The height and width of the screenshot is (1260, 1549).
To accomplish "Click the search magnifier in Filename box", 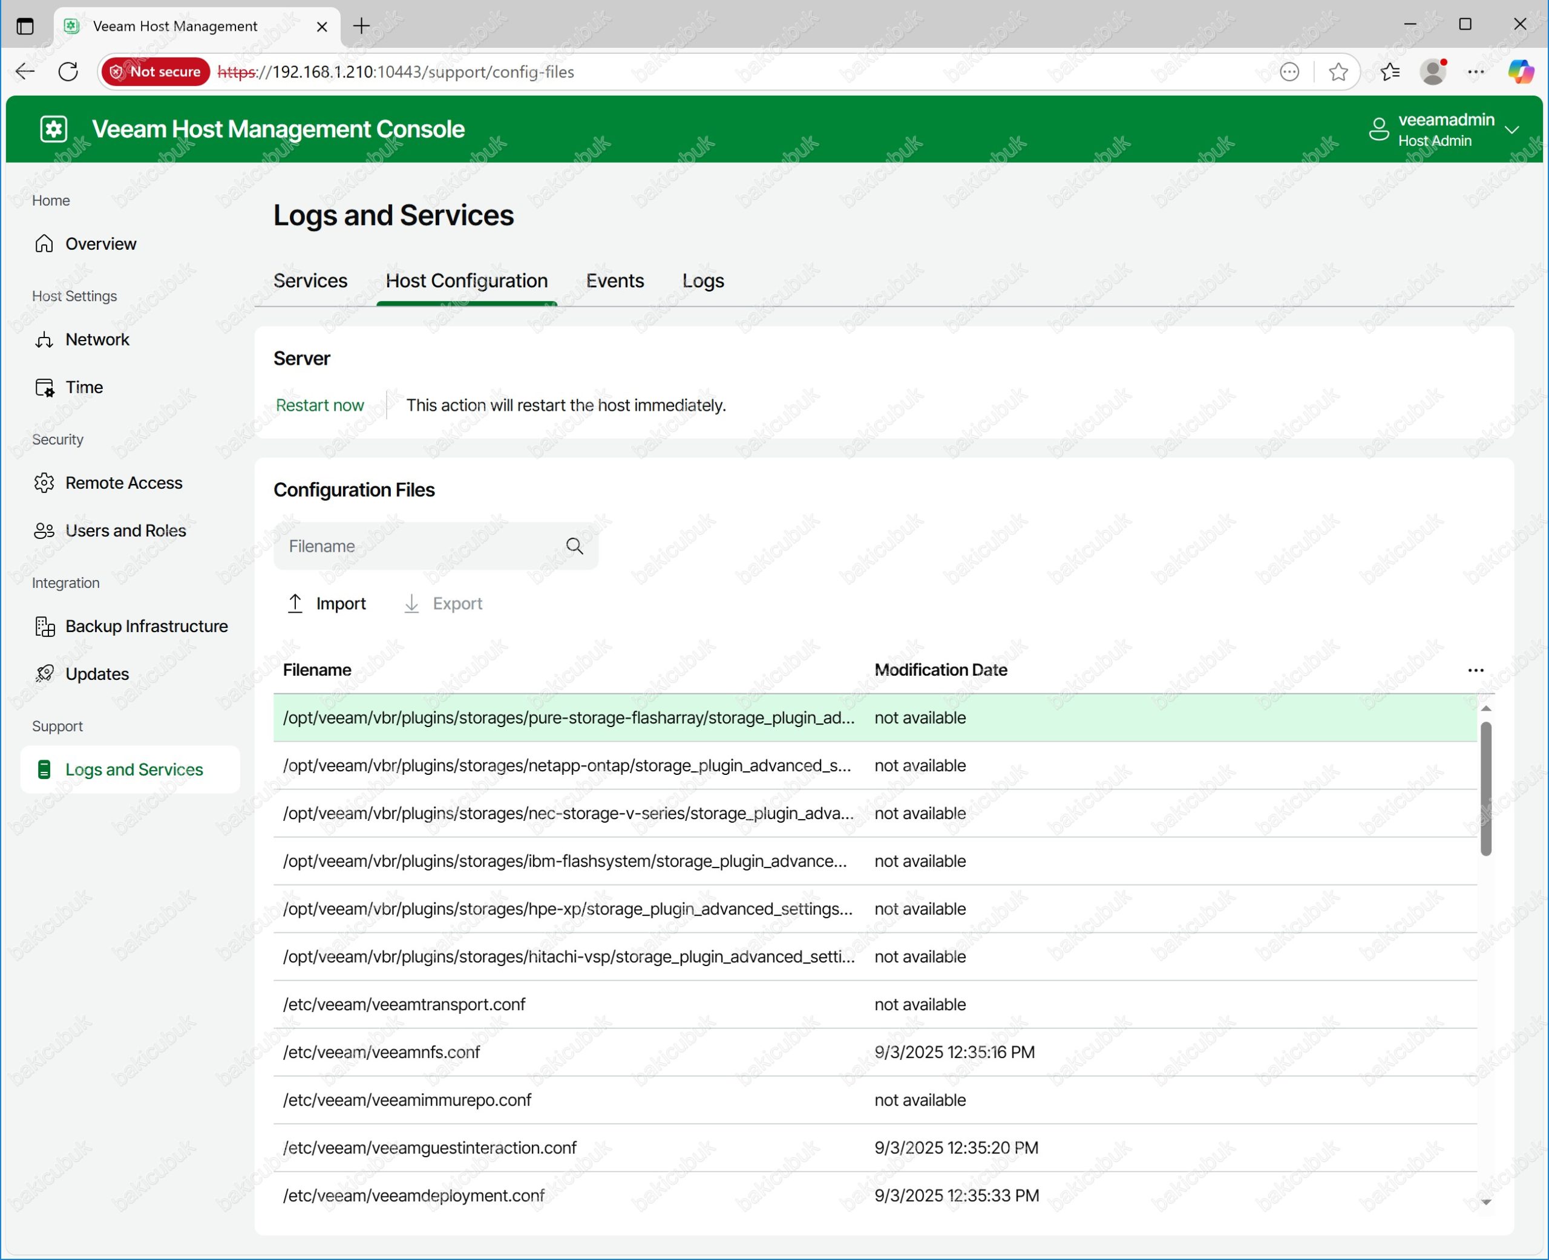I will [x=574, y=546].
